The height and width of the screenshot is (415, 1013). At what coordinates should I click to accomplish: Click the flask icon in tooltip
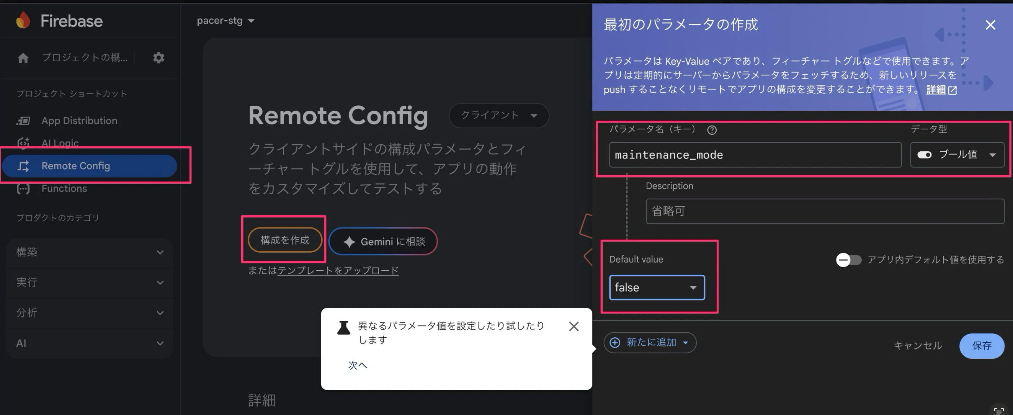344,328
